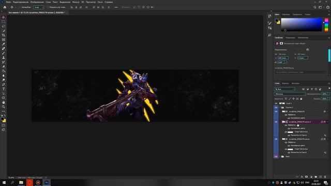Click the Add layer style fx icon

tap(302, 177)
